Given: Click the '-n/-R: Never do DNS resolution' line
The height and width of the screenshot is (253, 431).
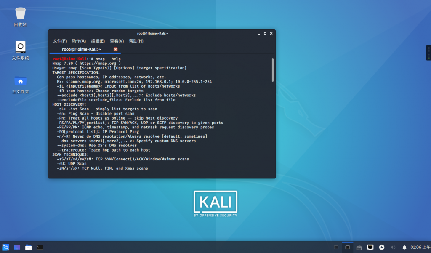Looking at the screenshot, I should coord(132,136).
